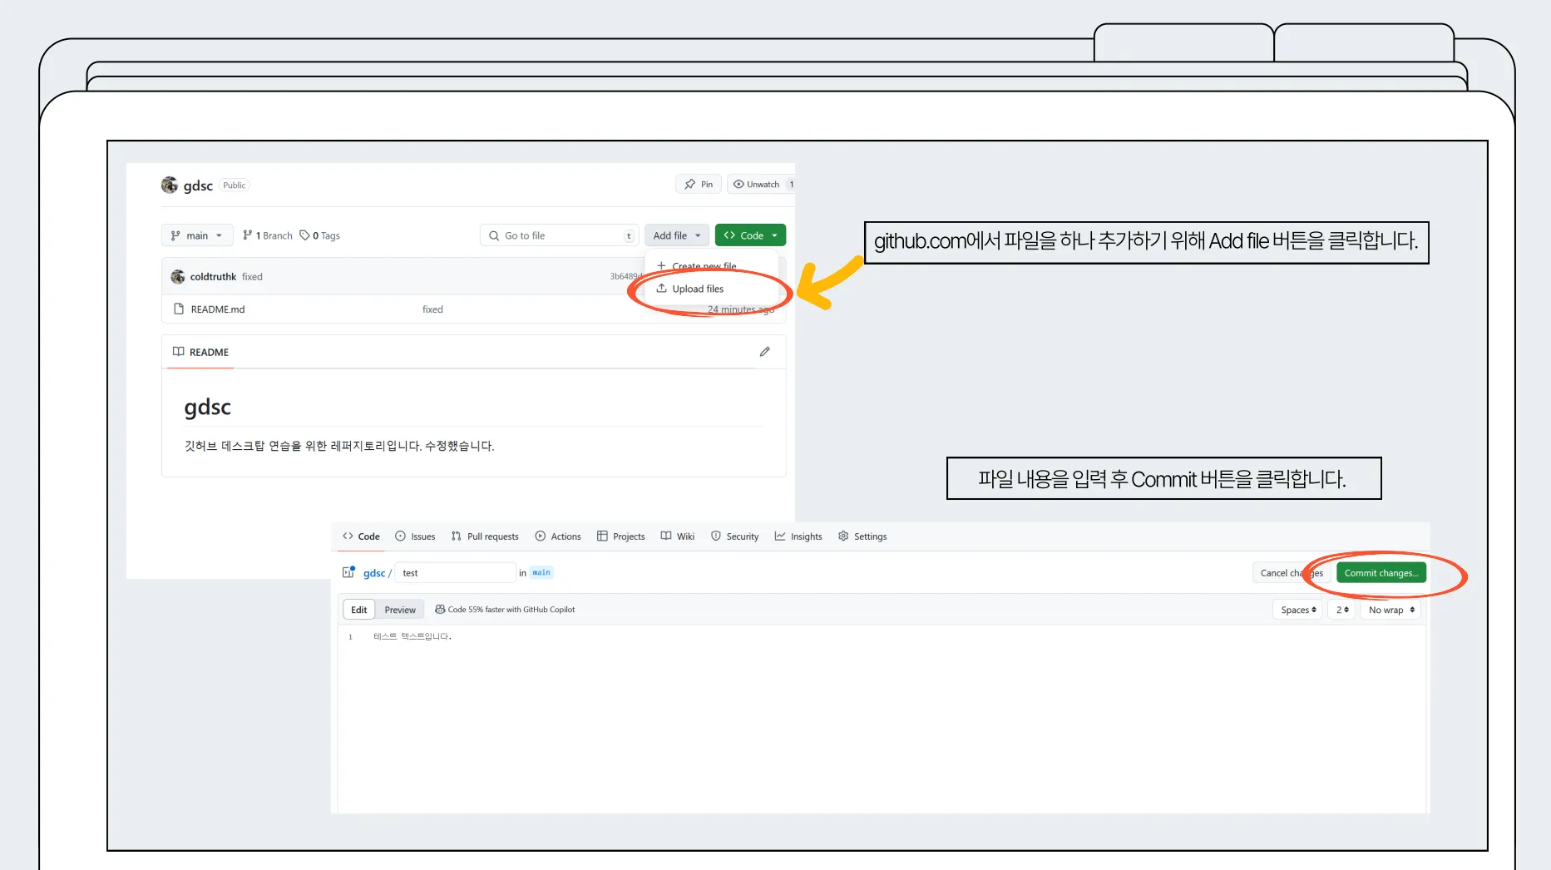Edit README with the pencil icon
The height and width of the screenshot is (870, 1551).
765,352
